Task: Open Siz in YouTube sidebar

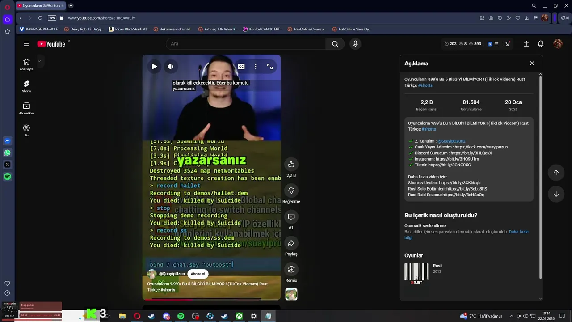Action: [x=26, y=131]
